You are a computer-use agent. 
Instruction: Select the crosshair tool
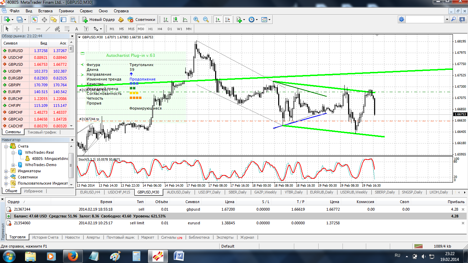[x=16, y=29]
